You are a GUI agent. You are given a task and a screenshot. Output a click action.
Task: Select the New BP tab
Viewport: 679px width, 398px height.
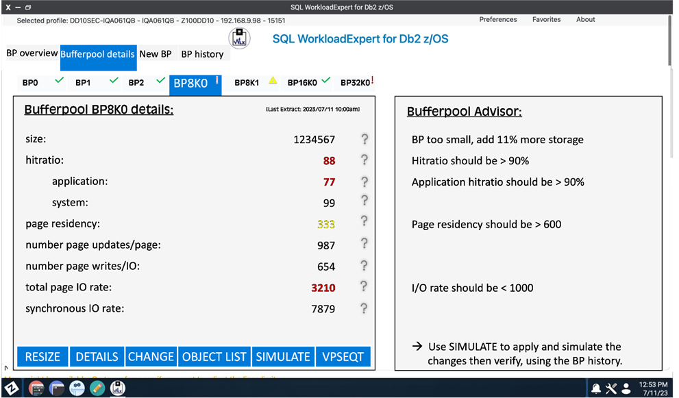pos(156,54)
